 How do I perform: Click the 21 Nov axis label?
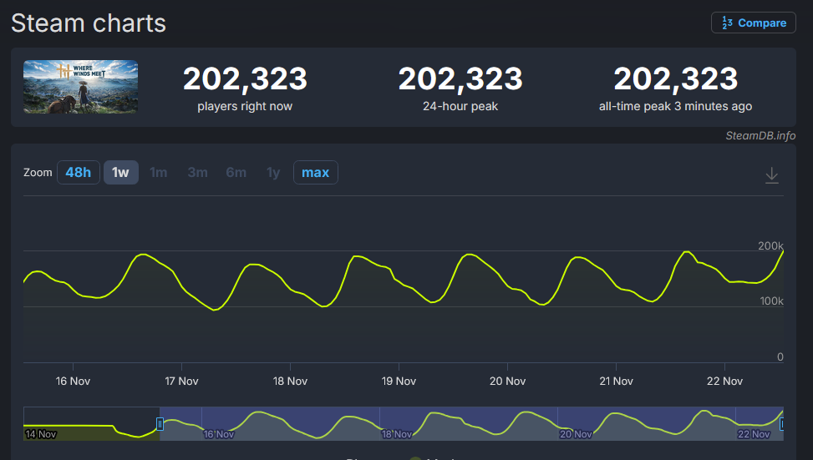[616, 382]
